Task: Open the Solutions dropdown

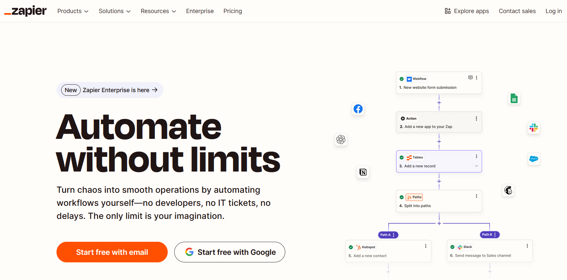Action: tap(114, 11)
